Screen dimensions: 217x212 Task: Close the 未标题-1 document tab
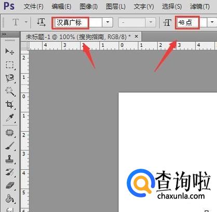click(x=137, y=36)
